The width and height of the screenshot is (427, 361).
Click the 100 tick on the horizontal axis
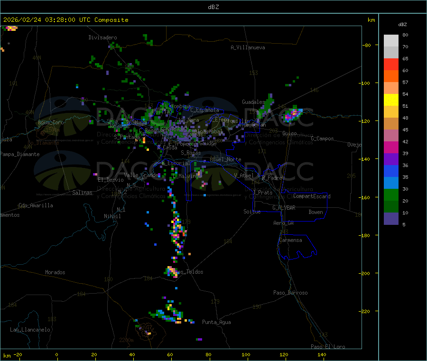pyautogui.click(x=246, y=354)
